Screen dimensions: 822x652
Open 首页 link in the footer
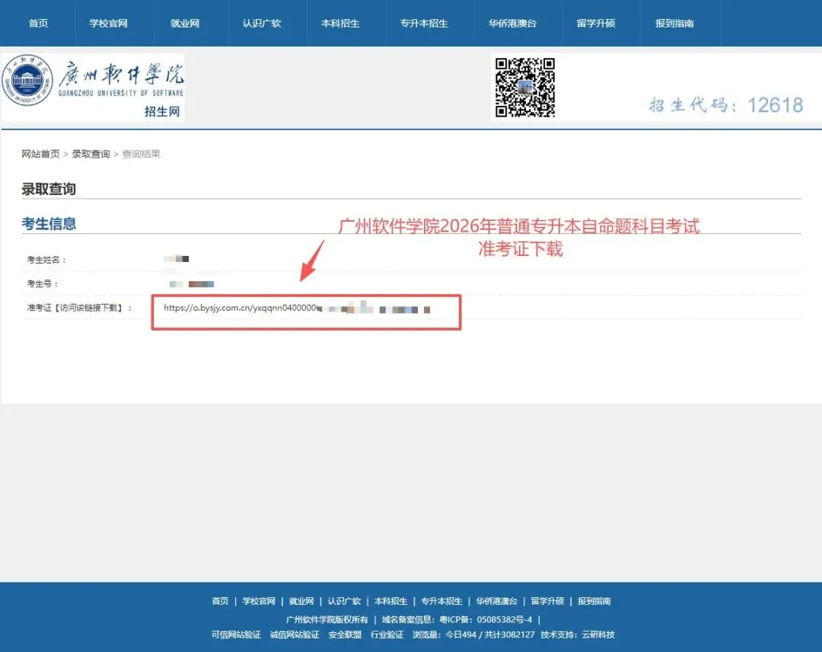[x=220, y=601]
